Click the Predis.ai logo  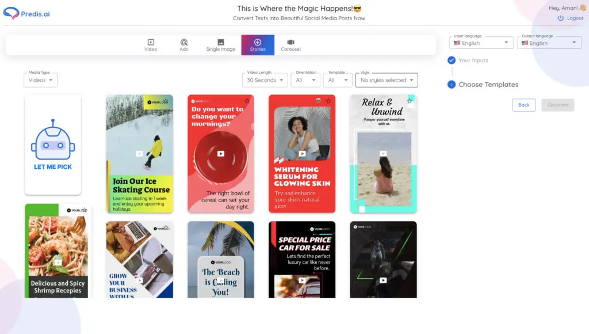coord(26,14)
